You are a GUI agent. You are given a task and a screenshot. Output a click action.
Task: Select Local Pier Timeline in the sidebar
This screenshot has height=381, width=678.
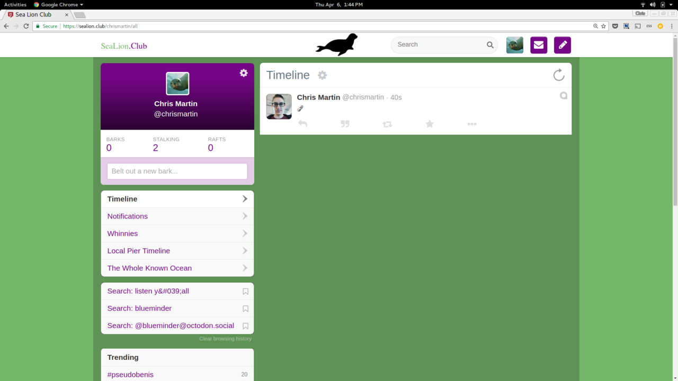point(138,251)
